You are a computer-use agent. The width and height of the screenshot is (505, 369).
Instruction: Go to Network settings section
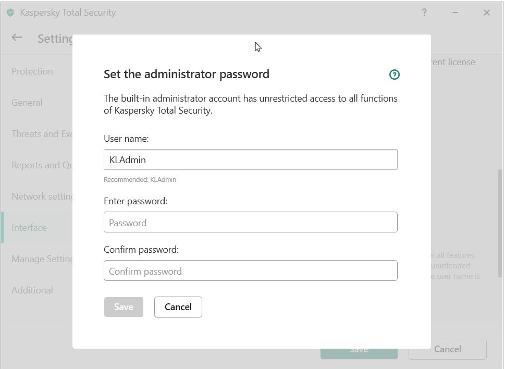[42, 196]
